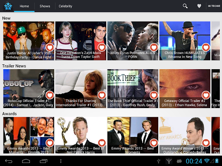
Task: Favorite the Chris Brown HUMILIATES Rihanna video
Action: pos(206,47)
